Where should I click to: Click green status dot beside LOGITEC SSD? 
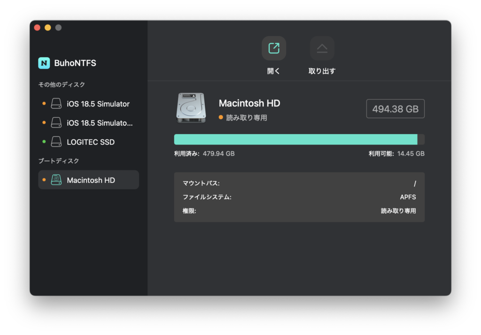tap(44, 142)
